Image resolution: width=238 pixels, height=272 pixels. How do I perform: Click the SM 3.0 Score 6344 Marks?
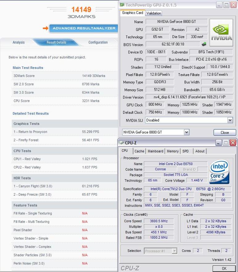[x=90, y=92]
